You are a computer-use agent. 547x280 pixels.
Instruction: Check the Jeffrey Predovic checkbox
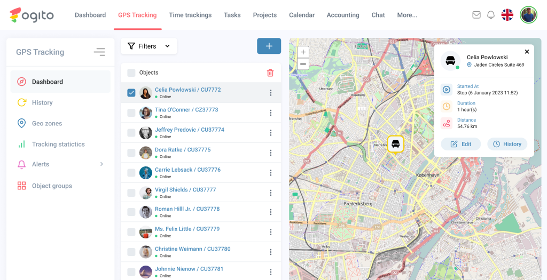click(x=131, y=133)
